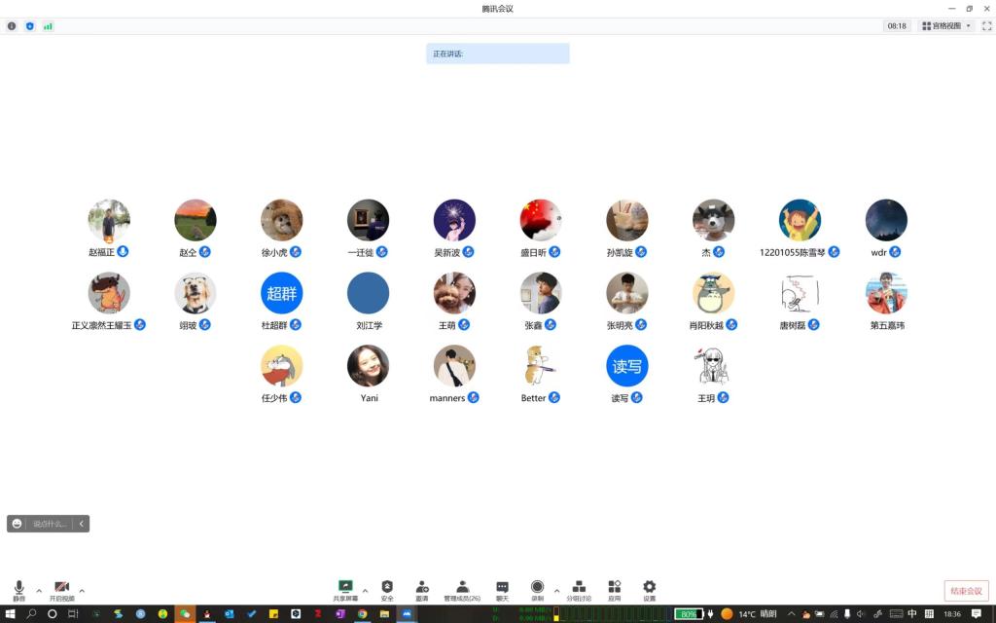Toggle camera with 开启视频 button
Image resolution: width=996 pixels, height=623 pixels.
tap(61, 590)
